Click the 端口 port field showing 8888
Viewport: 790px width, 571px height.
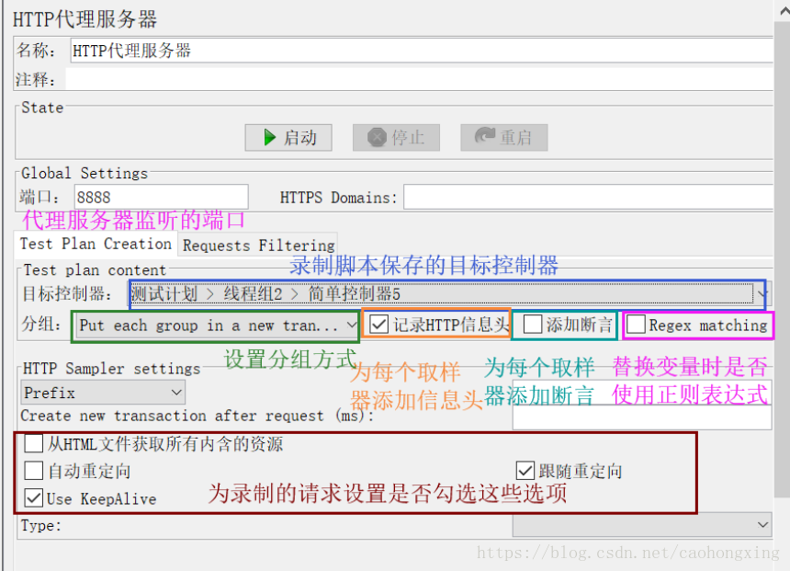coord(162,197)
